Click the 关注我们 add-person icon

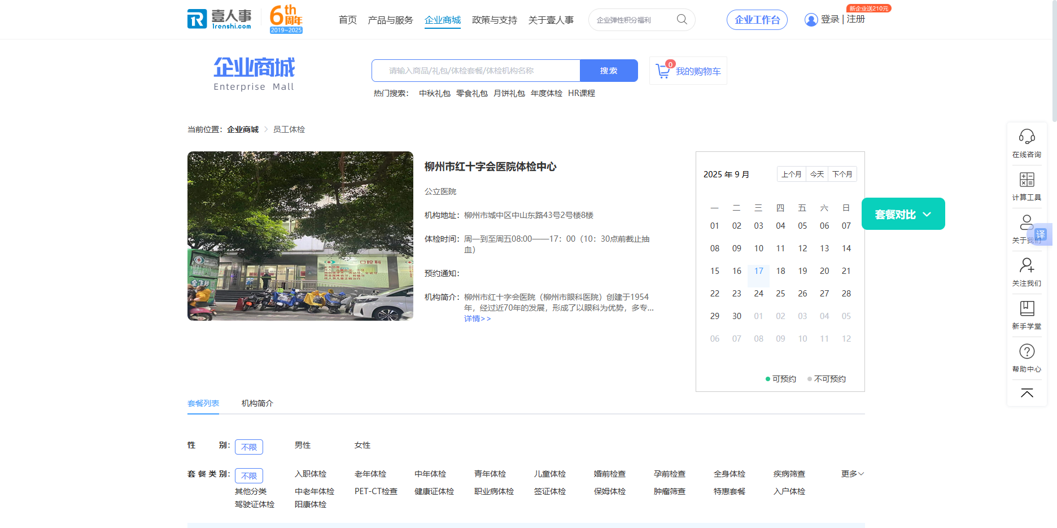click(1027, 265)
